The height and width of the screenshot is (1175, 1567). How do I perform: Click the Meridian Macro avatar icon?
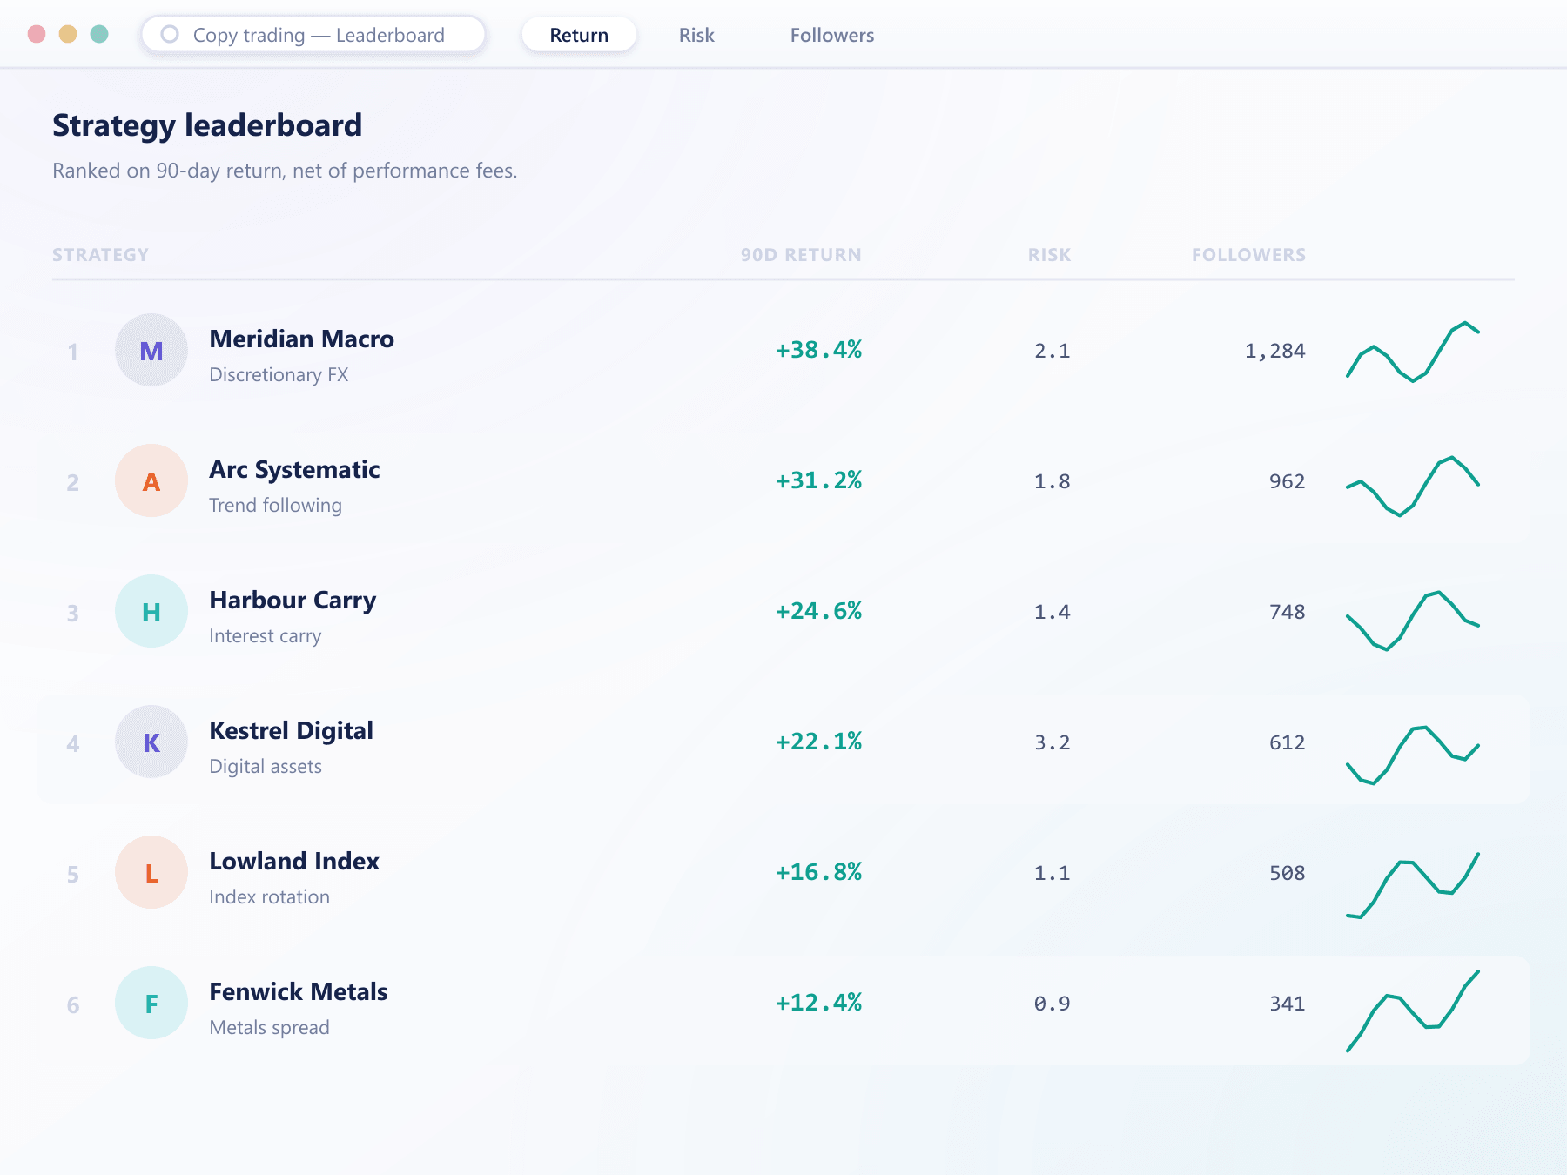coord(151,350)
